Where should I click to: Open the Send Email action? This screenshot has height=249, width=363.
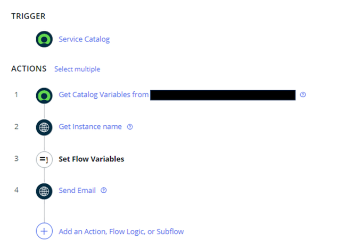coord(77,190)
